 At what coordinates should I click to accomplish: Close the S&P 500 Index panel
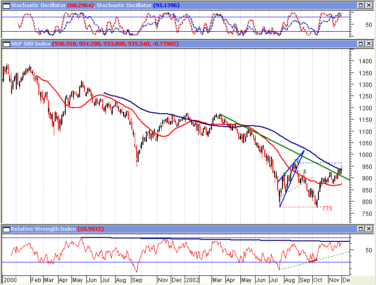coord(369,44)
